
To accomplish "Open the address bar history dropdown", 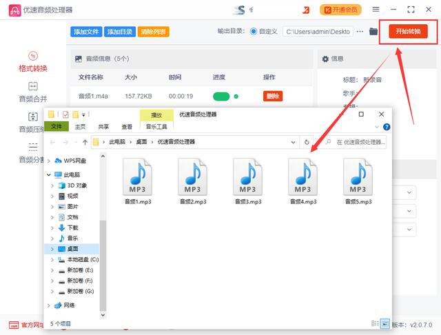I will [293, 142].
